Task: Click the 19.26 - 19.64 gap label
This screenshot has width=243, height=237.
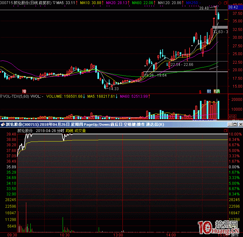Action: (x=155, y=75)
